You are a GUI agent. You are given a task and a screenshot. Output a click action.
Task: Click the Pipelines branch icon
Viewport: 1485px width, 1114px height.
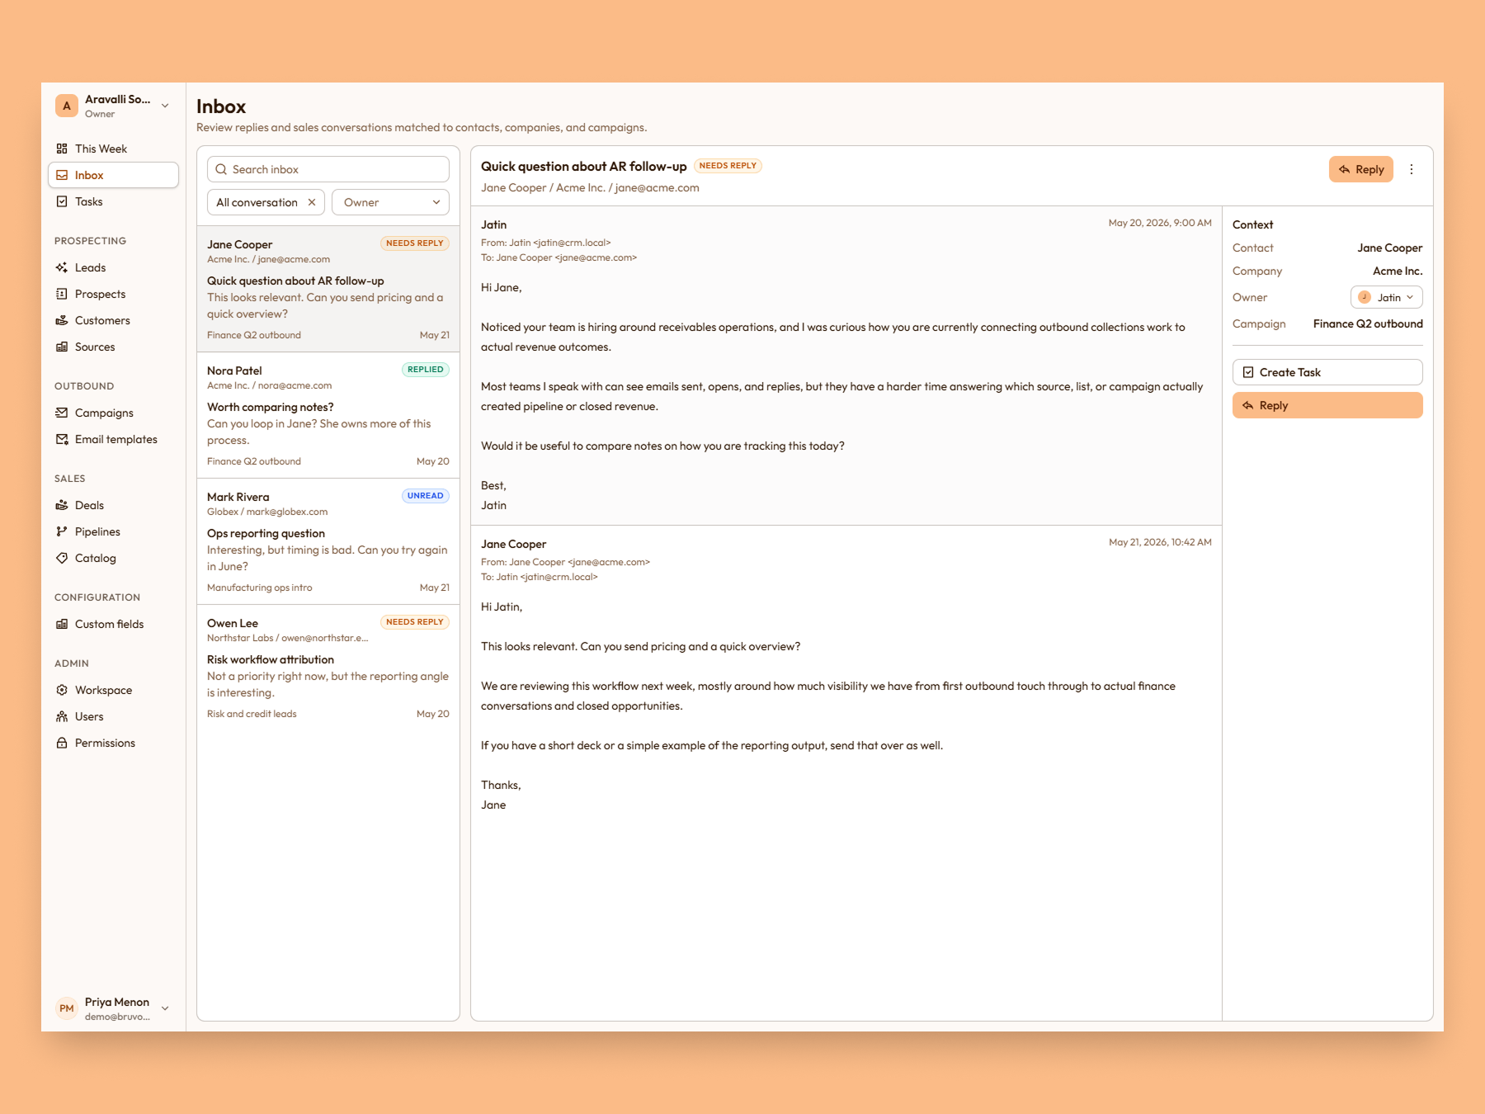point(62,531)
